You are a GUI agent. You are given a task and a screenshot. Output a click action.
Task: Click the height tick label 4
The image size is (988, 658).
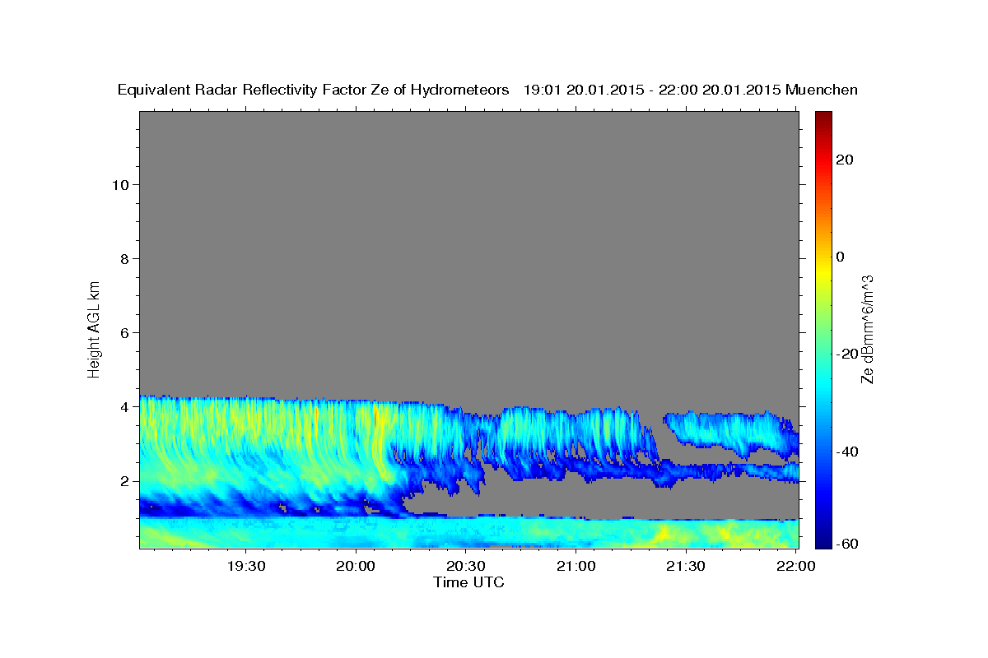[x=123, y=406]
